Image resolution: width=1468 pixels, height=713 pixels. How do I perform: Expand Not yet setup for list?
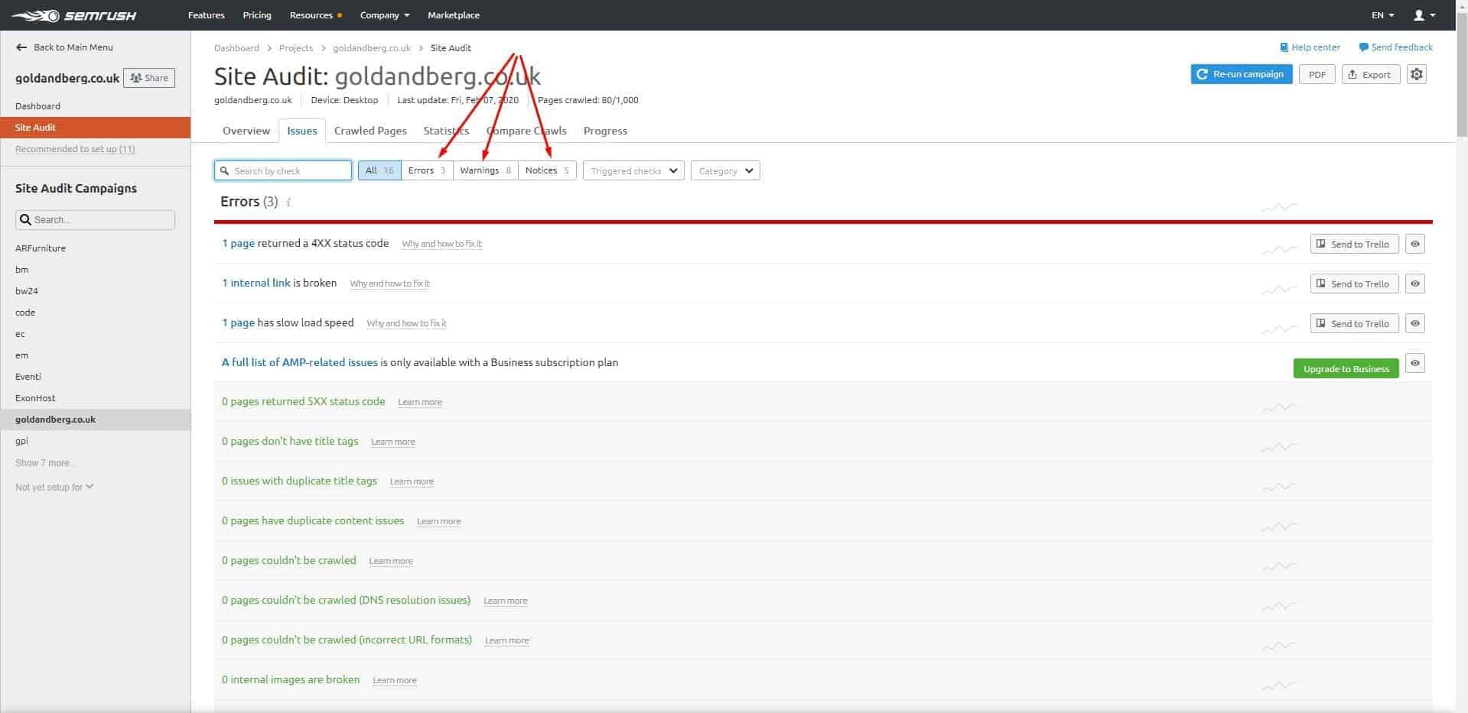point(54,487)
